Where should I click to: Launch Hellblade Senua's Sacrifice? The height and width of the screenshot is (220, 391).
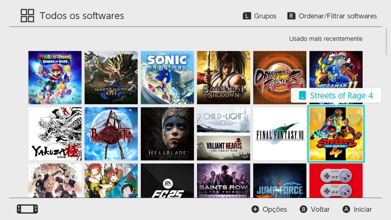click(167, 134)
